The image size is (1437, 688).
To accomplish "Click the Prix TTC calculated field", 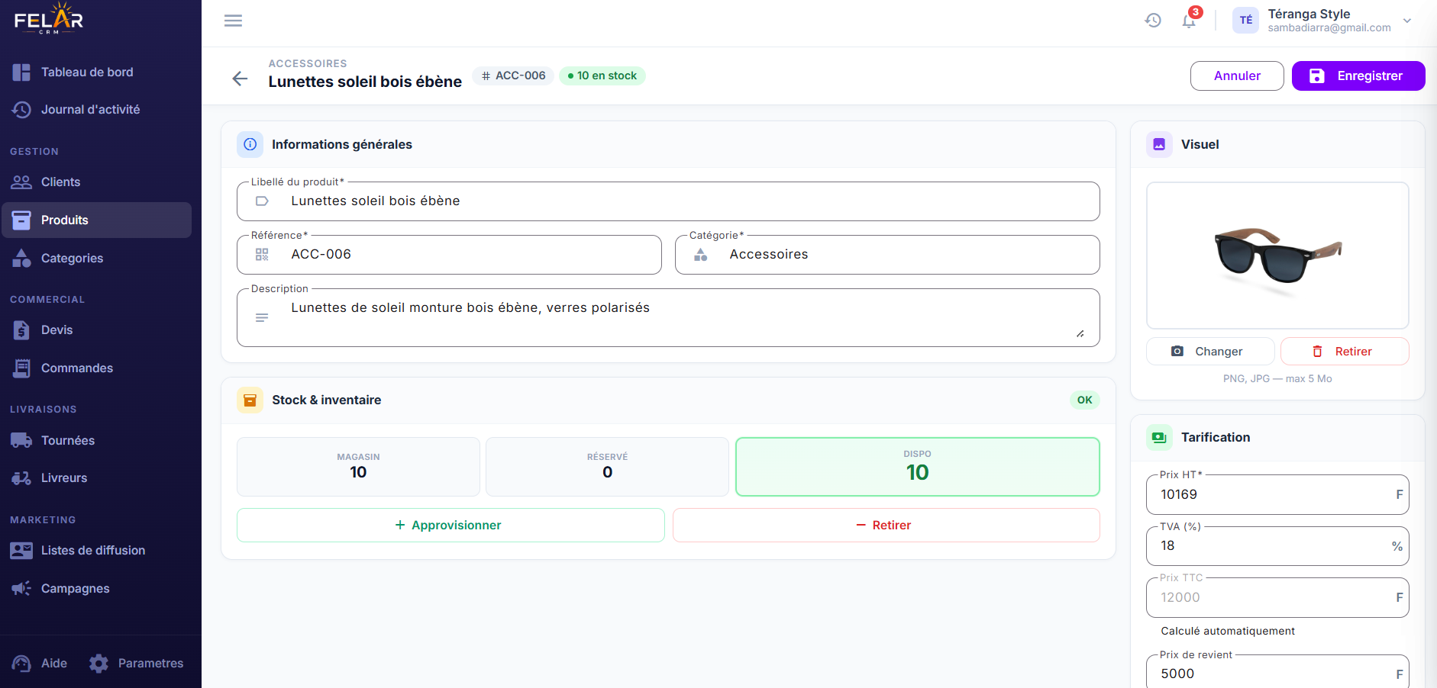I will point(1277,598).
